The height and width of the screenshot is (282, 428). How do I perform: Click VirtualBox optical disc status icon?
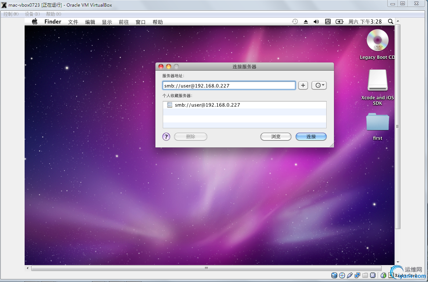[342, 275]
